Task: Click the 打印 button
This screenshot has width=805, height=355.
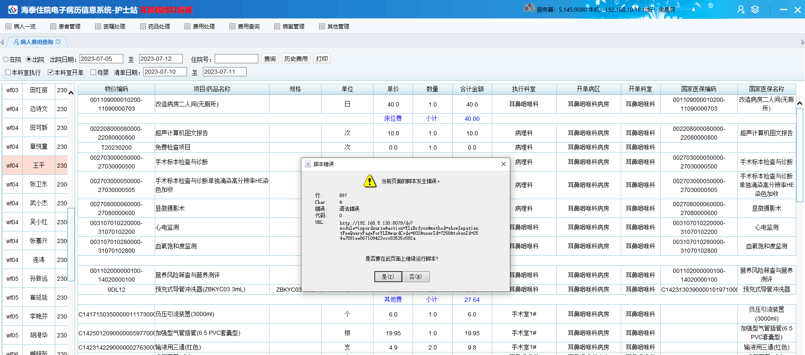Action: click(x=322, y=59)
